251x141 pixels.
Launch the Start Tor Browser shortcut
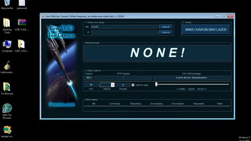(7, 111)
